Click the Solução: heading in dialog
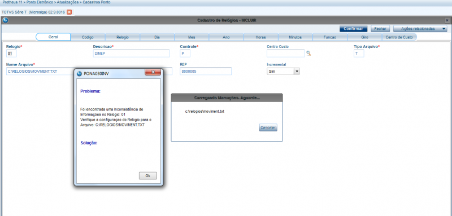 [x=89, y=143]
